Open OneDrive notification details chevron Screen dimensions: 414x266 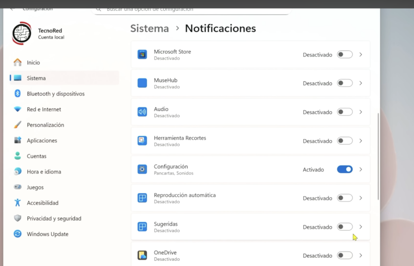pyautogui.click(x=361, y=255)
